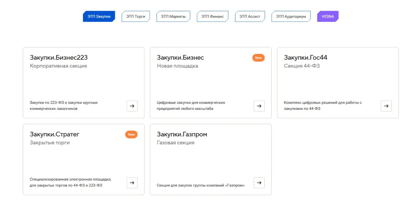Open Закупки.Бизнес223 via its arrow button
413x216 pixels.
click(x=132, y=106)
